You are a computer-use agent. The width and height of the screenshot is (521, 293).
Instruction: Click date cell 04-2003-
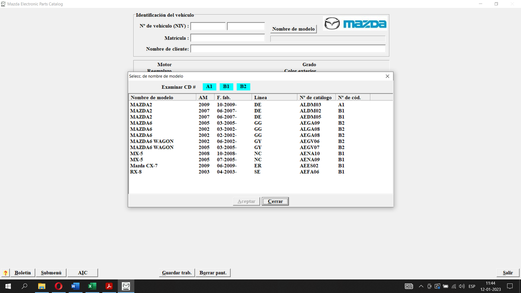point(227,172)
